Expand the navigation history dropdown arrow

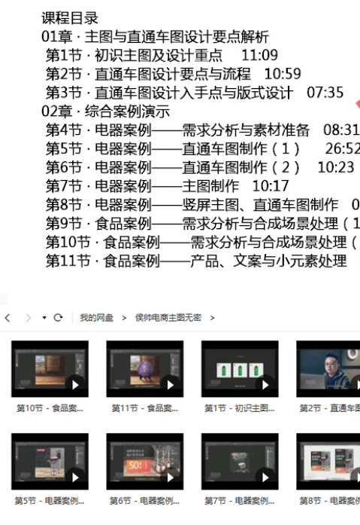coord(44,318)
